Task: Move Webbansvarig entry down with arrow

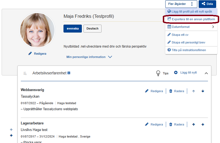Action: point(203,91)
